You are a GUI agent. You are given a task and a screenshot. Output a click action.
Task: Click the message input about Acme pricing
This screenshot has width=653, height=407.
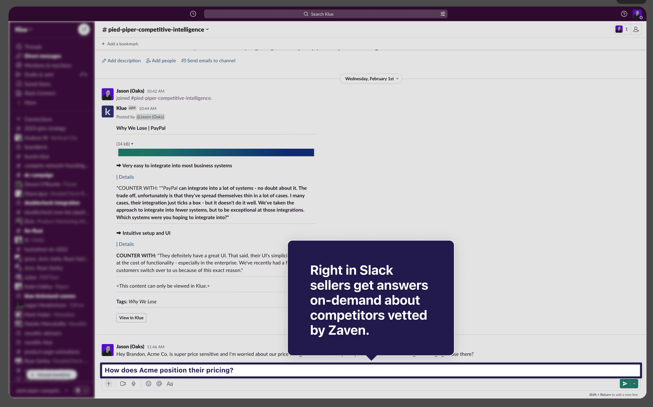tap(371, 370)
